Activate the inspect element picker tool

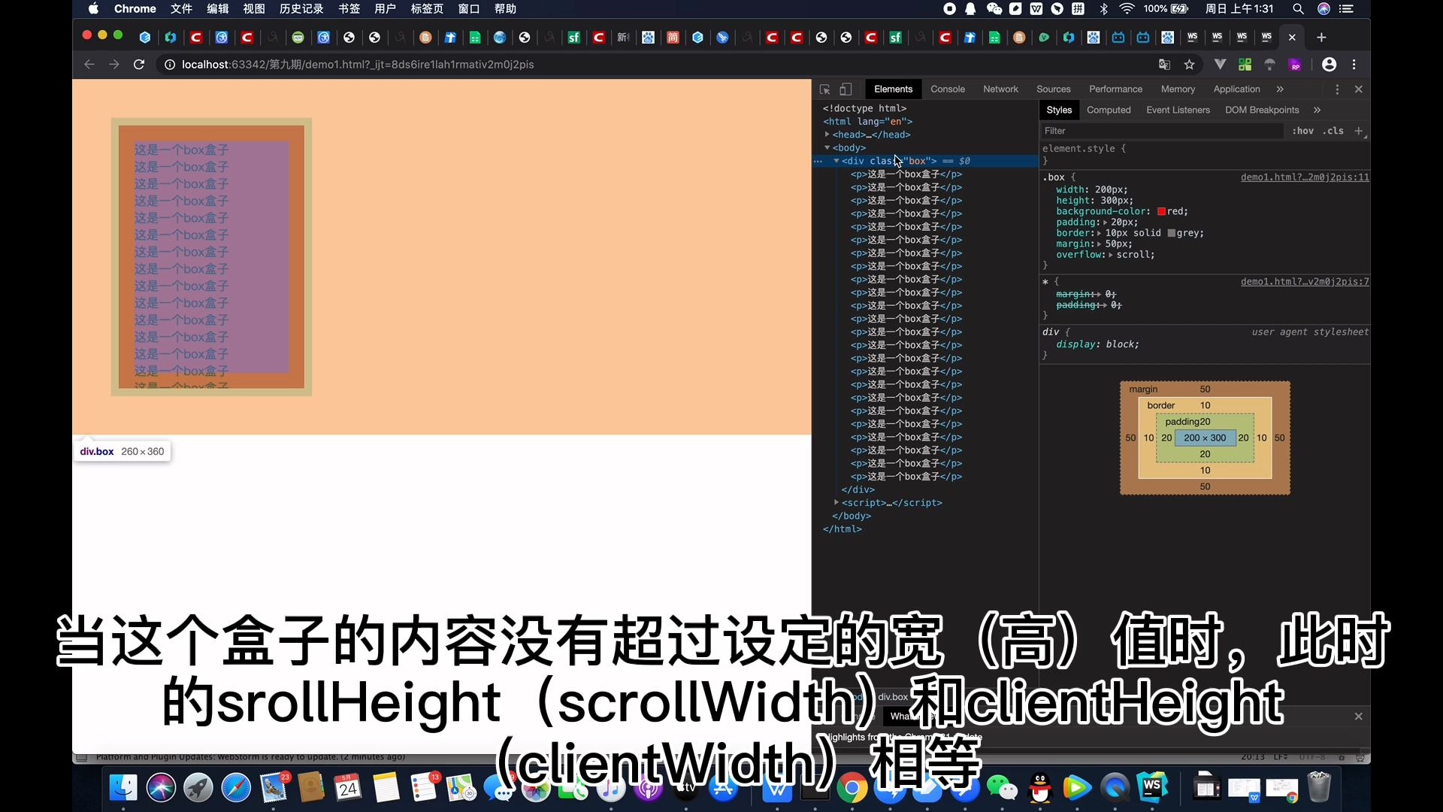824,89
